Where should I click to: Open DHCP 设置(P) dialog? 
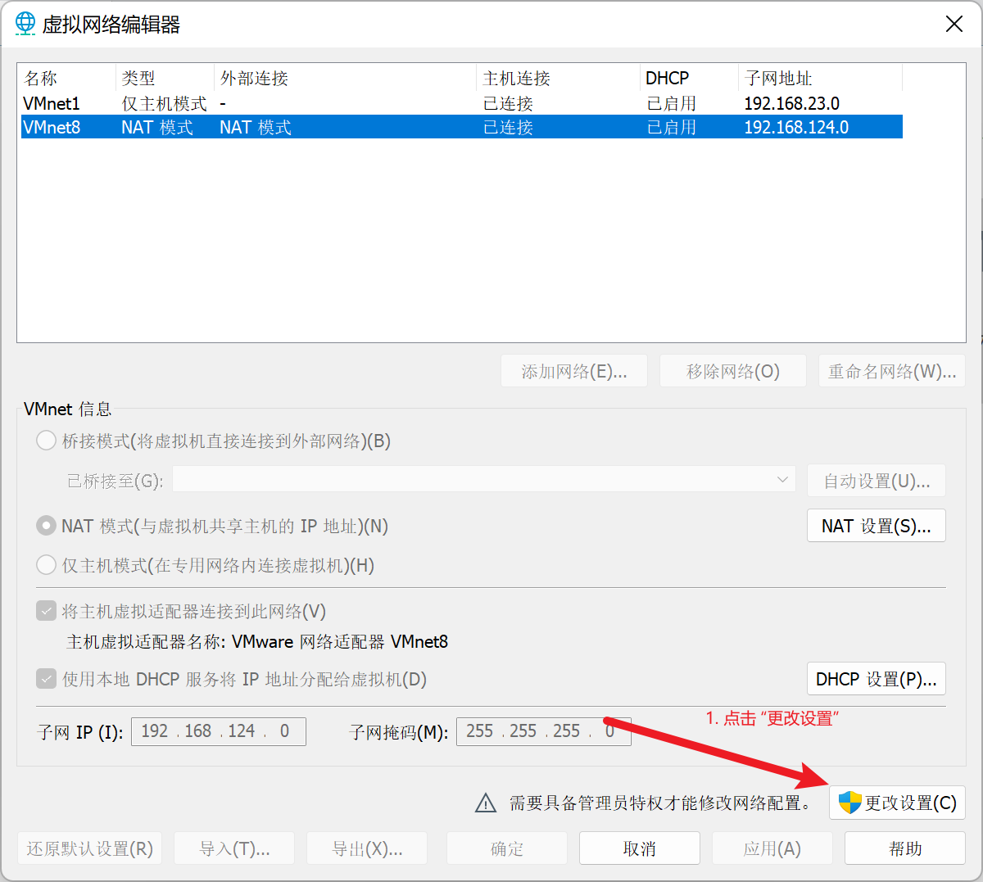(x=876, y=679)
